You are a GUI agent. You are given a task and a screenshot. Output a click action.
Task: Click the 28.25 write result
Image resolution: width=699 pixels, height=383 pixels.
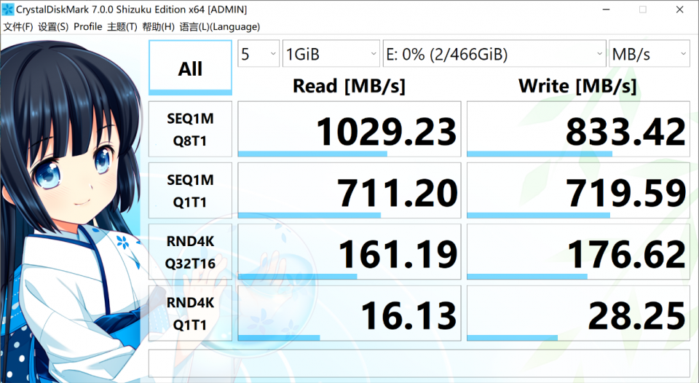click(578, 313)
